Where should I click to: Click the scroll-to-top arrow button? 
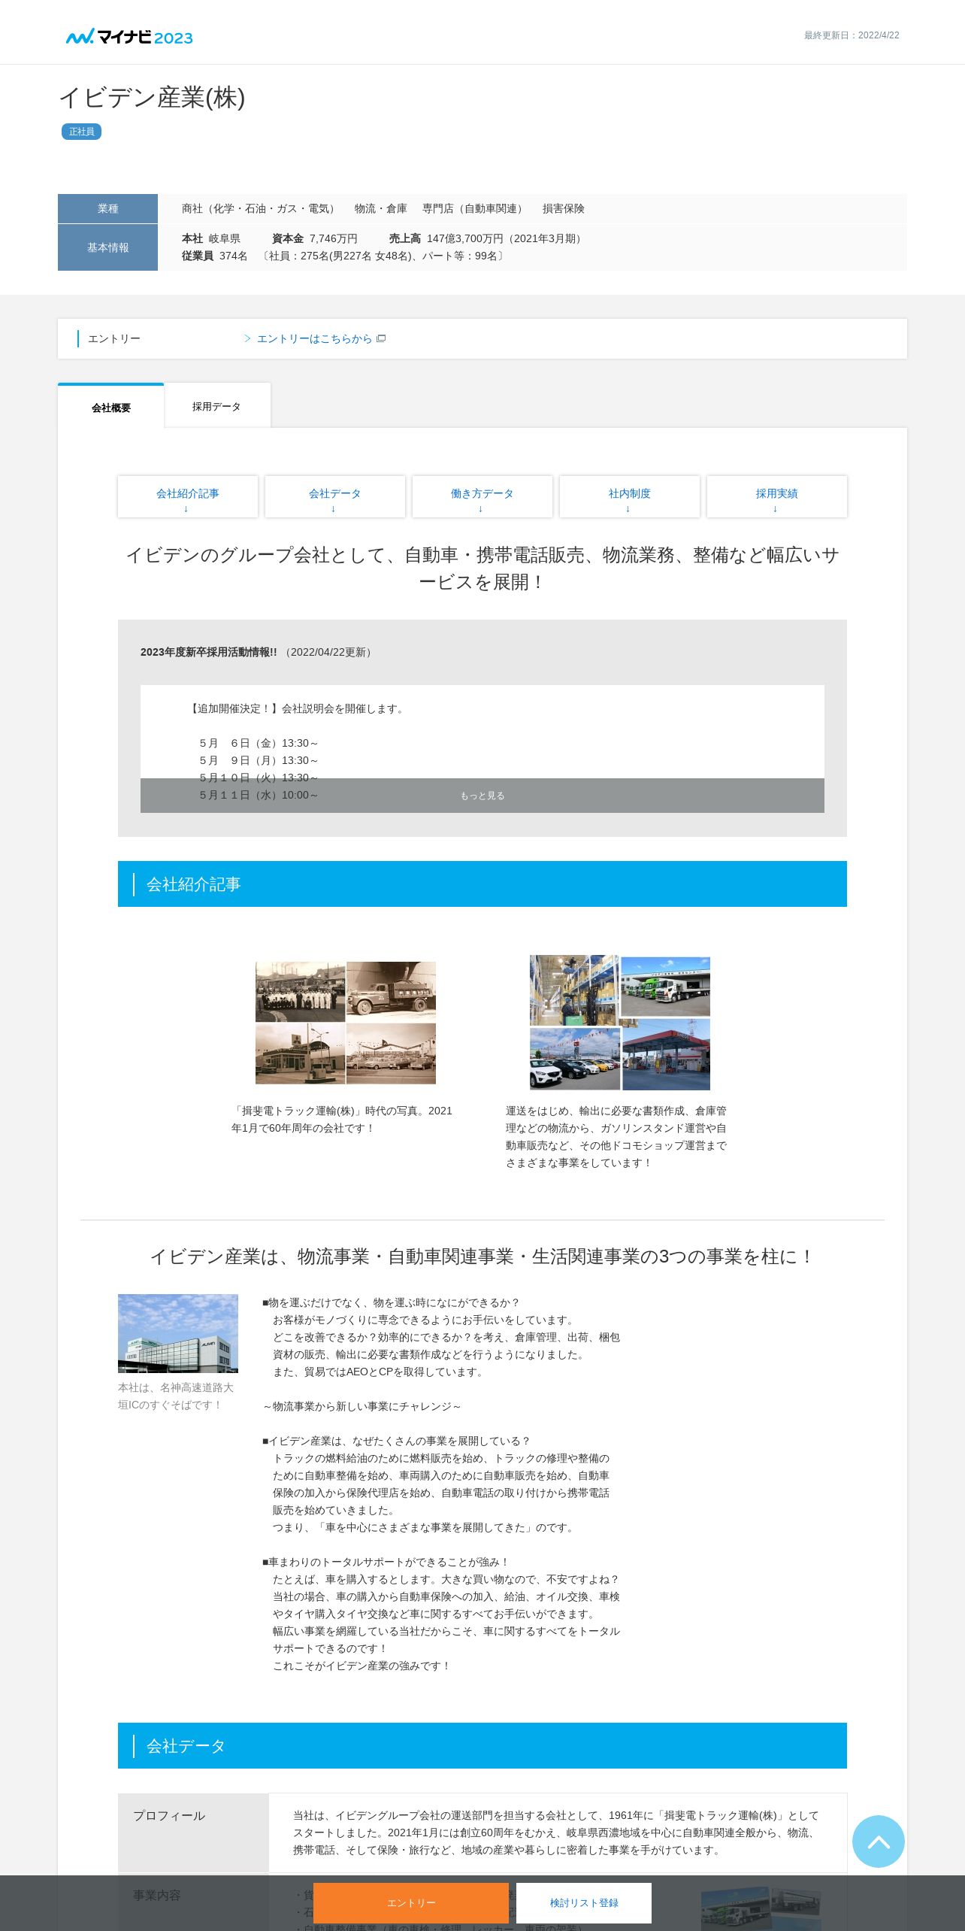point(878,1841)
